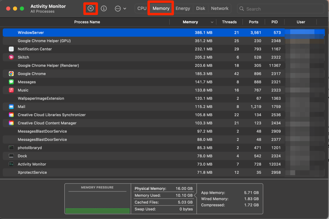Image resolution: width=329 pixels, height=219 pixels.
Task: Open the ellipsis more-options dropdown
Action: point(120,9)
